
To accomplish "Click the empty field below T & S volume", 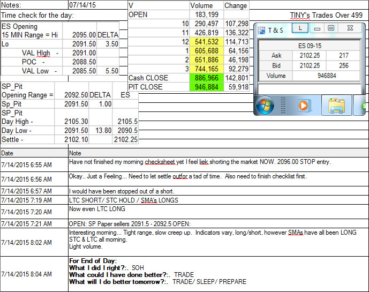I will pos(310,89).
